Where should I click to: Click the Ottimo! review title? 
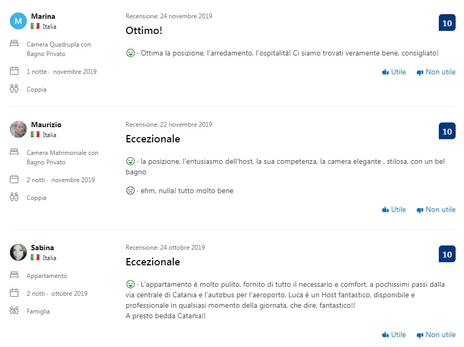pos(144,31)
